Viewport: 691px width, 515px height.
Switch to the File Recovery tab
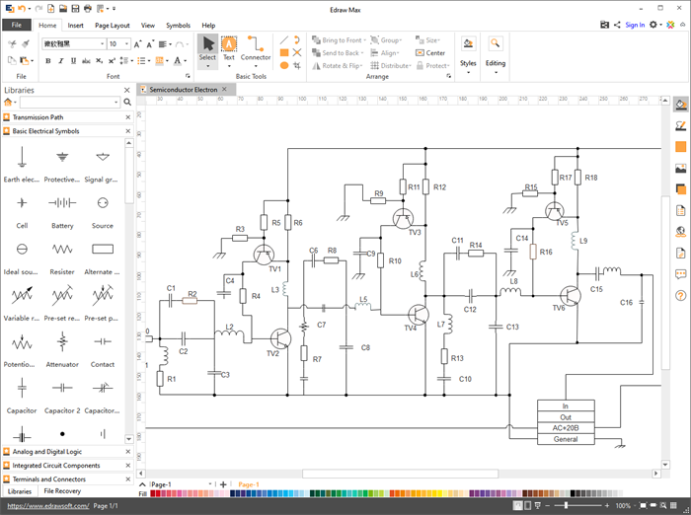click(62, 491)
